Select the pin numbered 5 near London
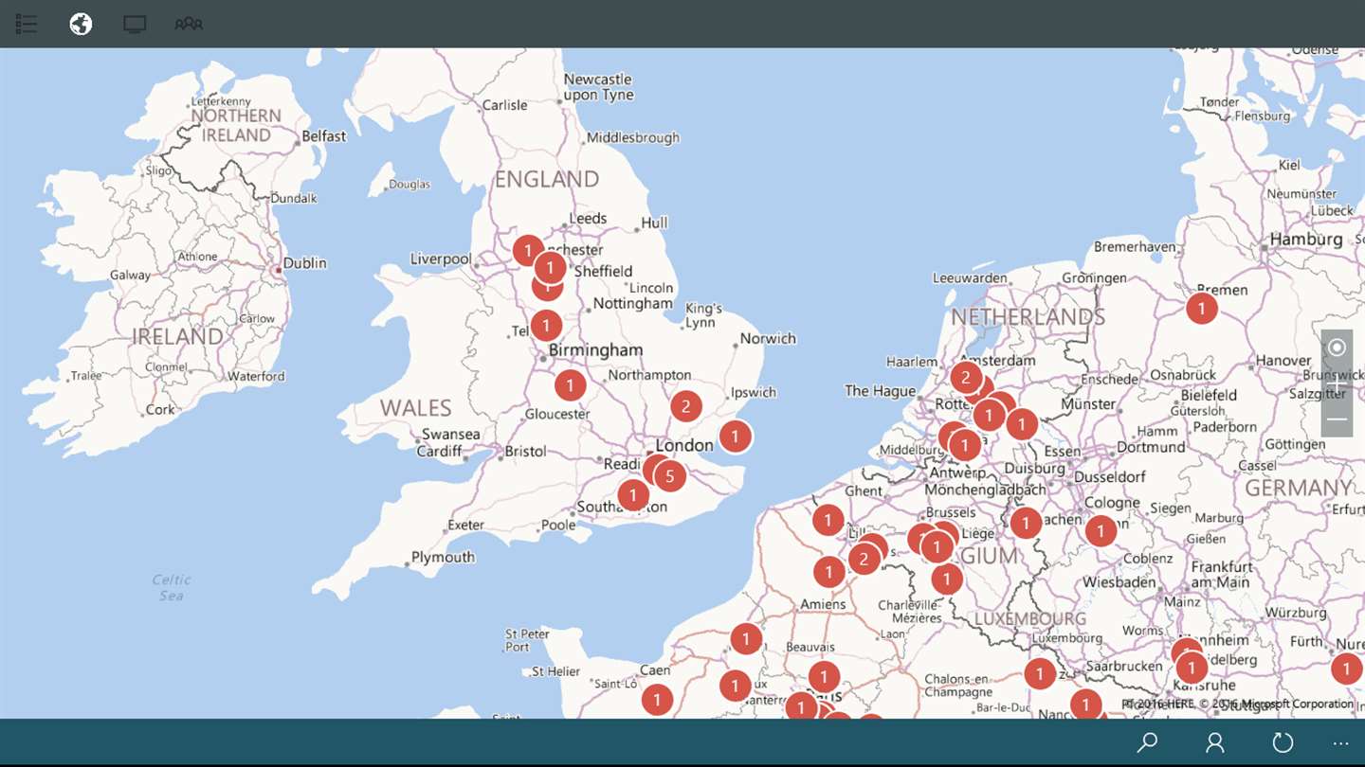 670,475
